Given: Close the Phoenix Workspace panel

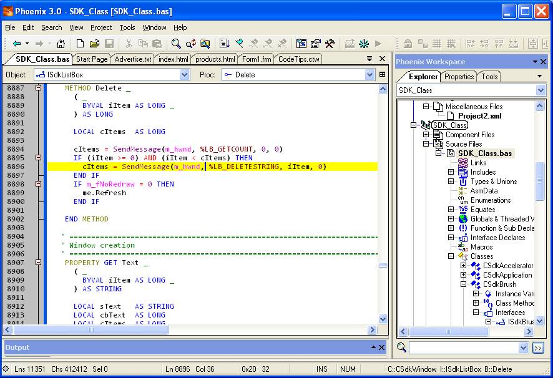Looking at the screenshot, I should 543,62.
